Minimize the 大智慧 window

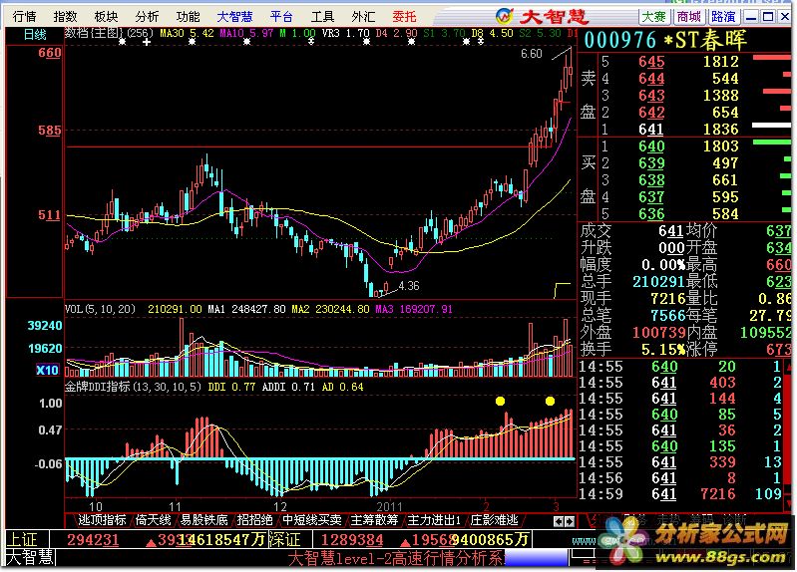click(x=751, y=17)
